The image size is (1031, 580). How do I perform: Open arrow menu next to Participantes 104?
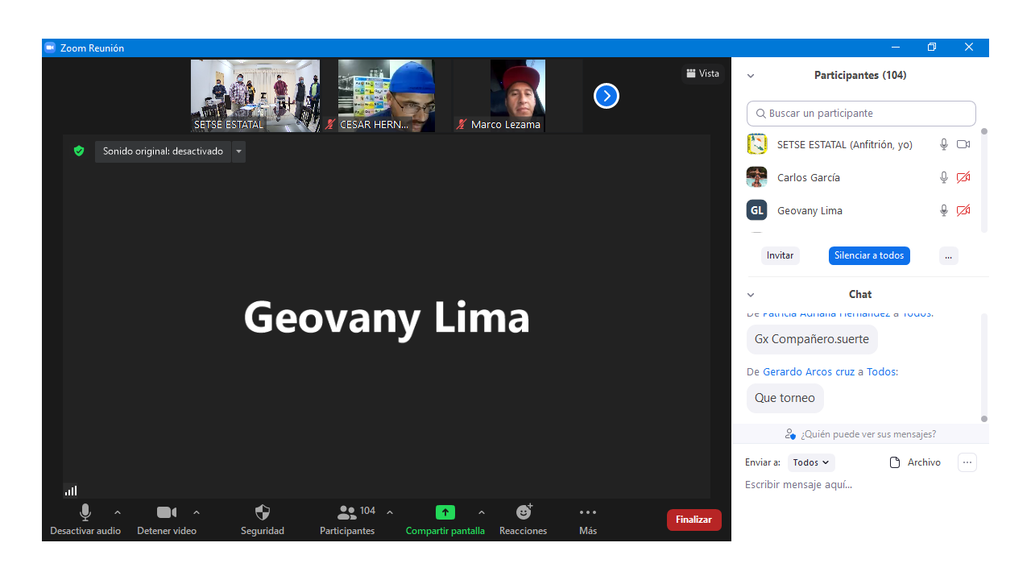(x=390, y=512)
